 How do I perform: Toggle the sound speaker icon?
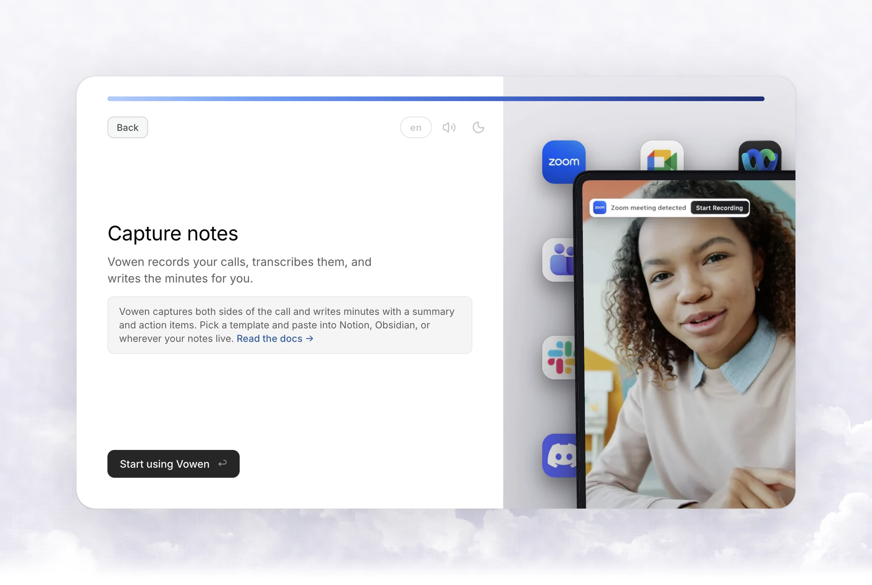pos(449,127)
